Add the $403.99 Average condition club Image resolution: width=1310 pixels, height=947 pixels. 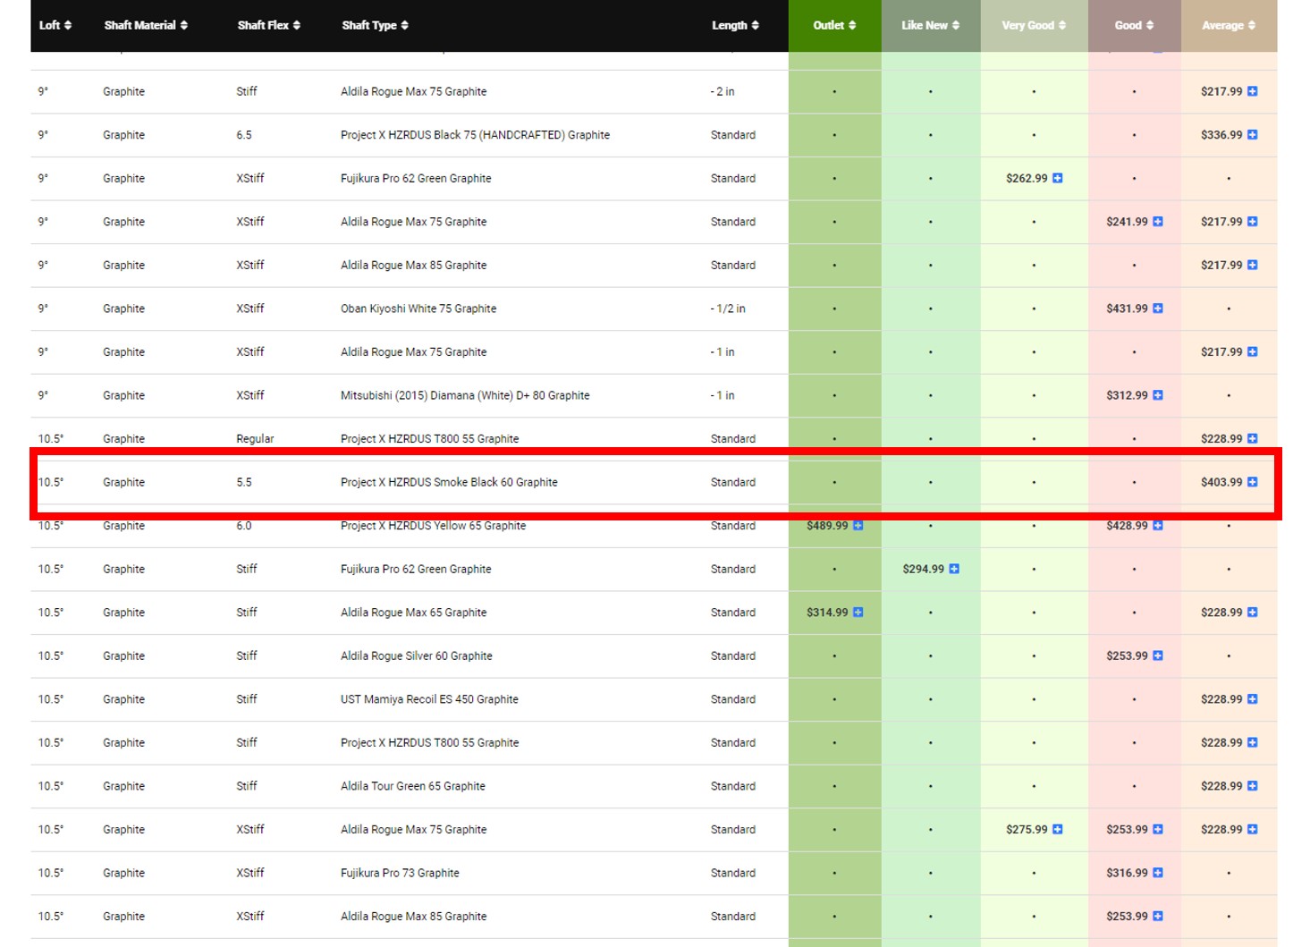(1252, 482)
